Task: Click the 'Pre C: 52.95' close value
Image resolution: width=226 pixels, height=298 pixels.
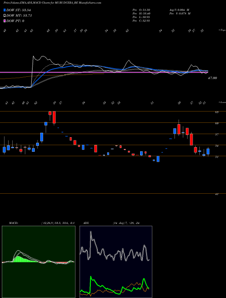Action: (x=141, y=21)
